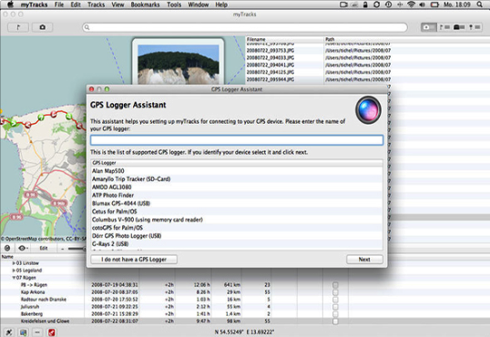Click the GPS logger name input field
490x337 pixels.
(237, 139)
